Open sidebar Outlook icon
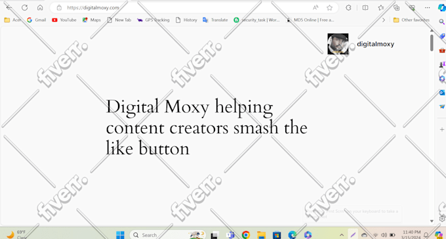 tap(441, 93)
